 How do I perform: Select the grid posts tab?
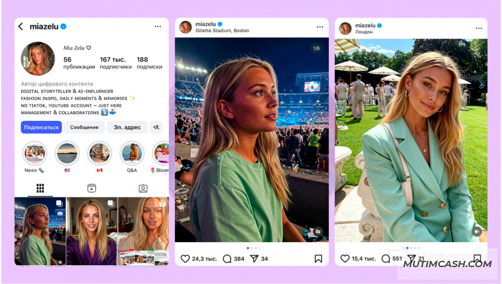[x=40, y=188]
